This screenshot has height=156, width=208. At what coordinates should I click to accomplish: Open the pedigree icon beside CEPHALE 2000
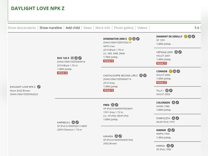pyautogui.click(x=176, y=52)
